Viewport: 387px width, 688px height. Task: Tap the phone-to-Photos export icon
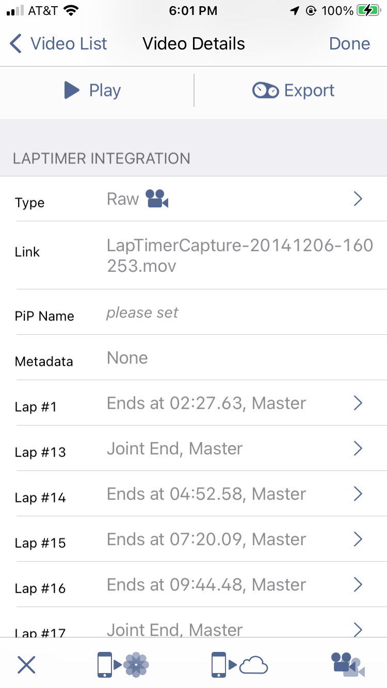[123, 664]
